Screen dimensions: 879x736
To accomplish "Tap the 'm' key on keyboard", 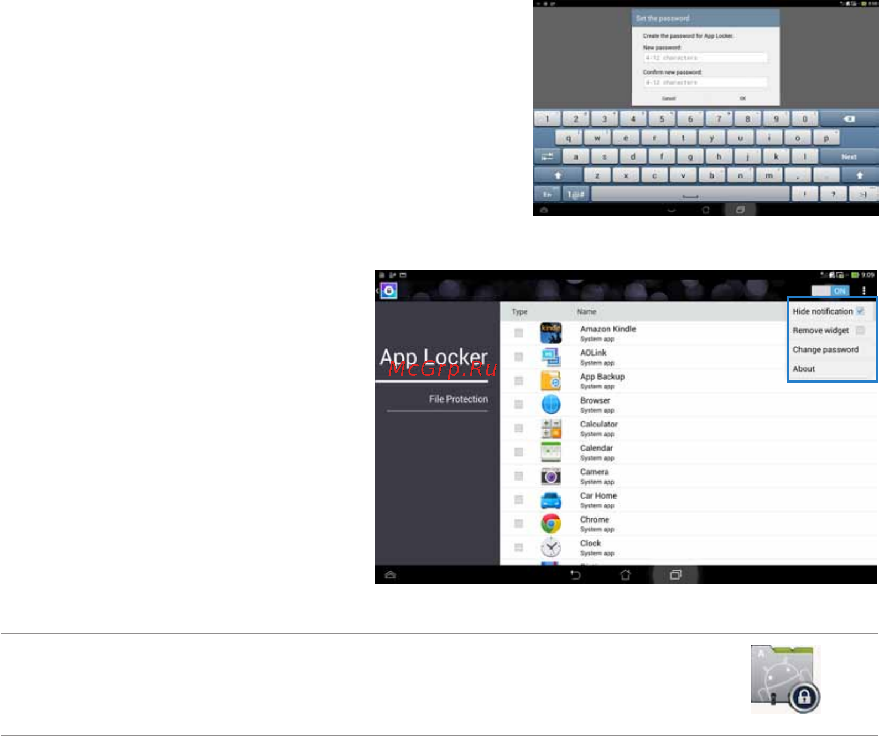I will click(x=769, y=175).
